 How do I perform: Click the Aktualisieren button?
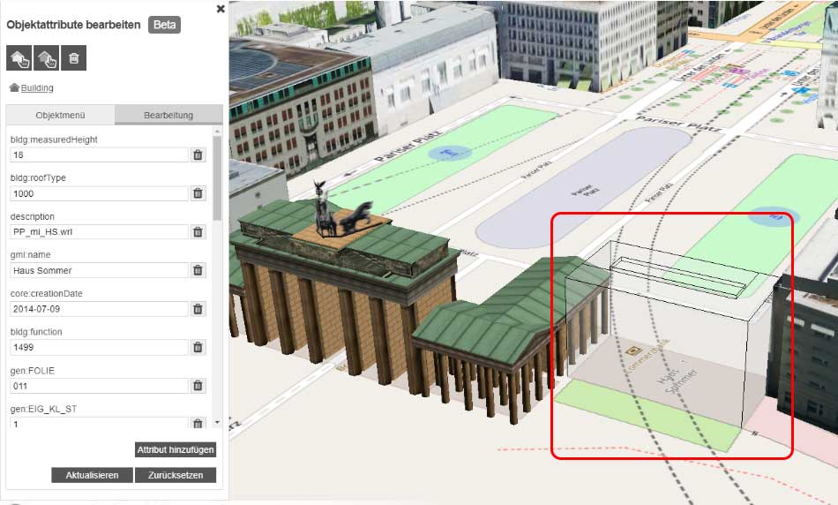(92, 475)
